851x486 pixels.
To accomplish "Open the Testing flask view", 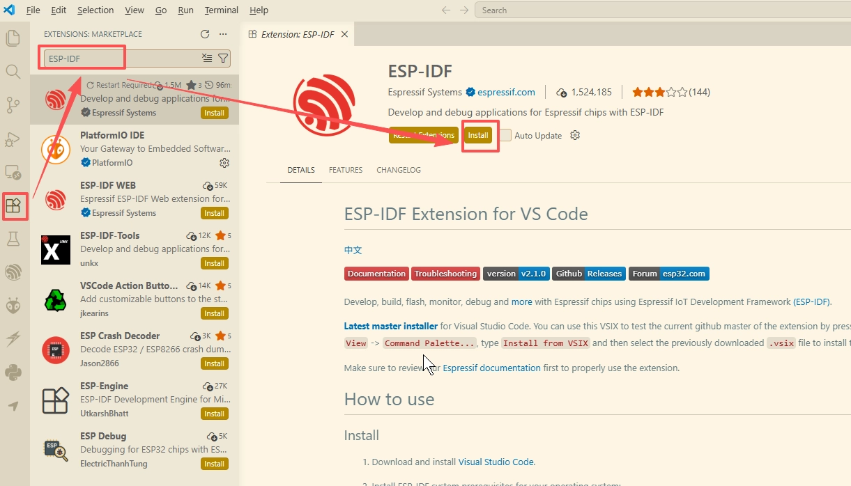I will (x=13, y=239).
